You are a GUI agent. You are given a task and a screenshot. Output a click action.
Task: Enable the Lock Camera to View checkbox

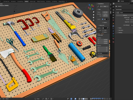[x=103, y=32]
